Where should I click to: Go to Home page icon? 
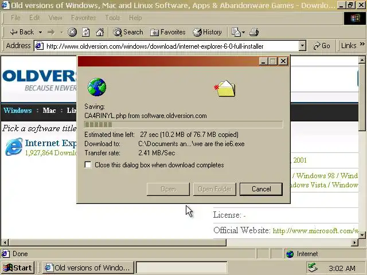click(100, 32)
